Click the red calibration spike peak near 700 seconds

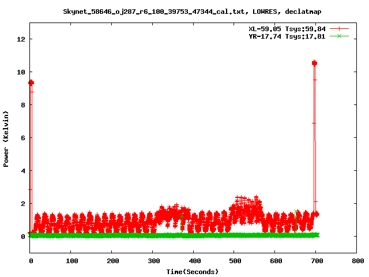click(x=314, y=63)
